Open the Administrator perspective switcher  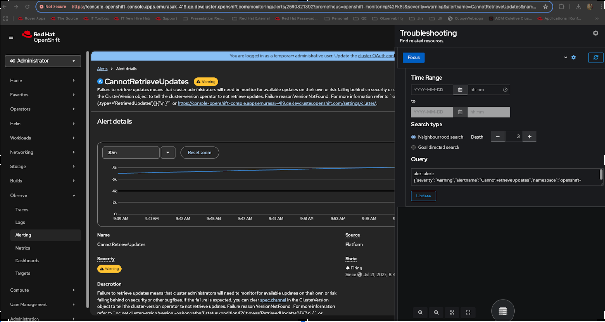[43, 61]
